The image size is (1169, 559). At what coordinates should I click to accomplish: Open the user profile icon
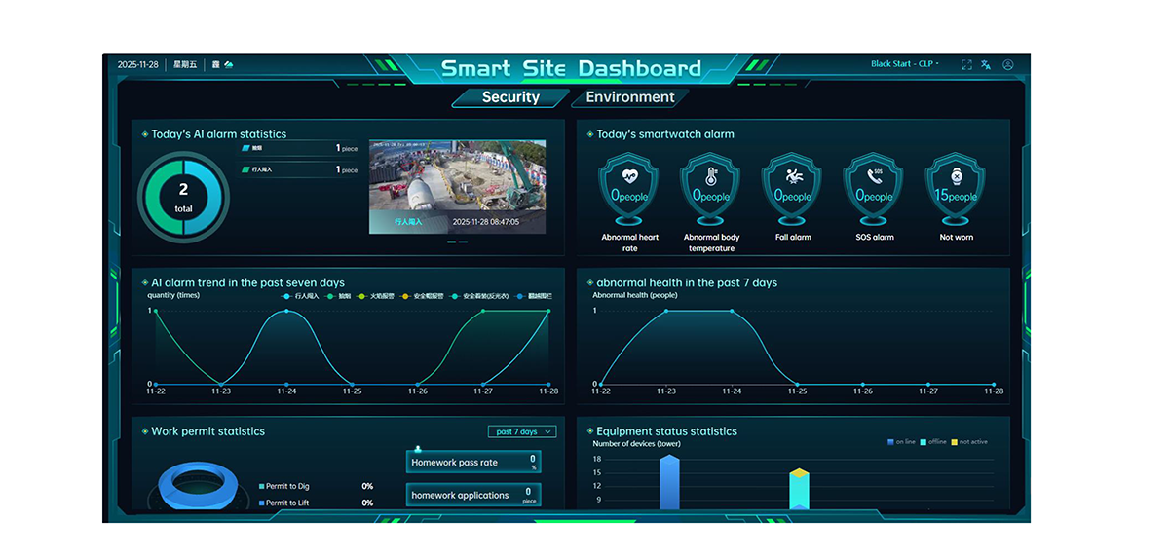(x=1008, y=65)
